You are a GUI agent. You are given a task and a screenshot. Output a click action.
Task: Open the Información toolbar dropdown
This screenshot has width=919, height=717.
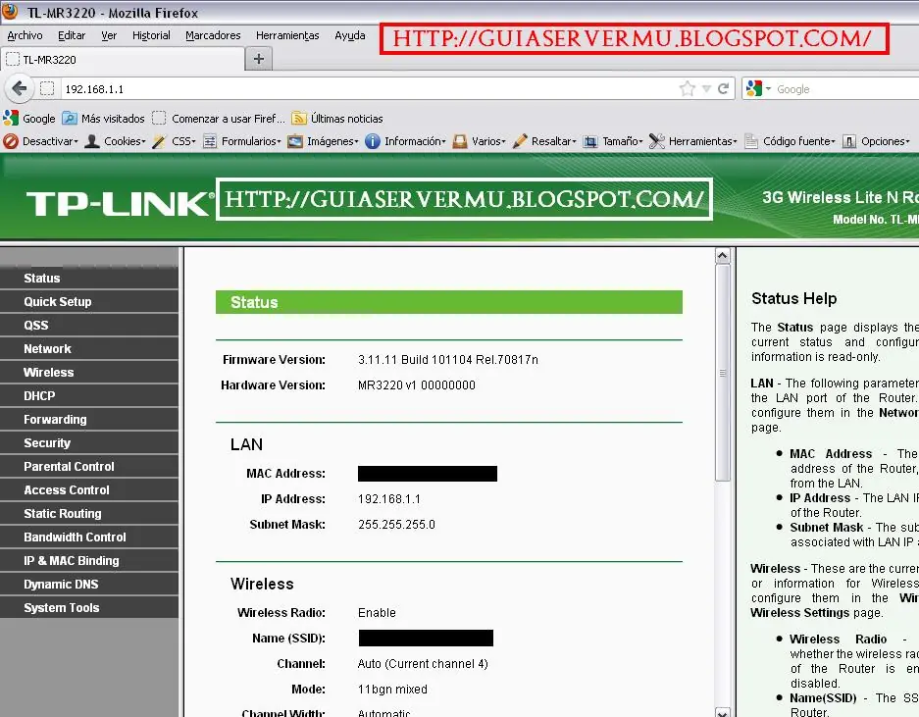tap(405, 141)
